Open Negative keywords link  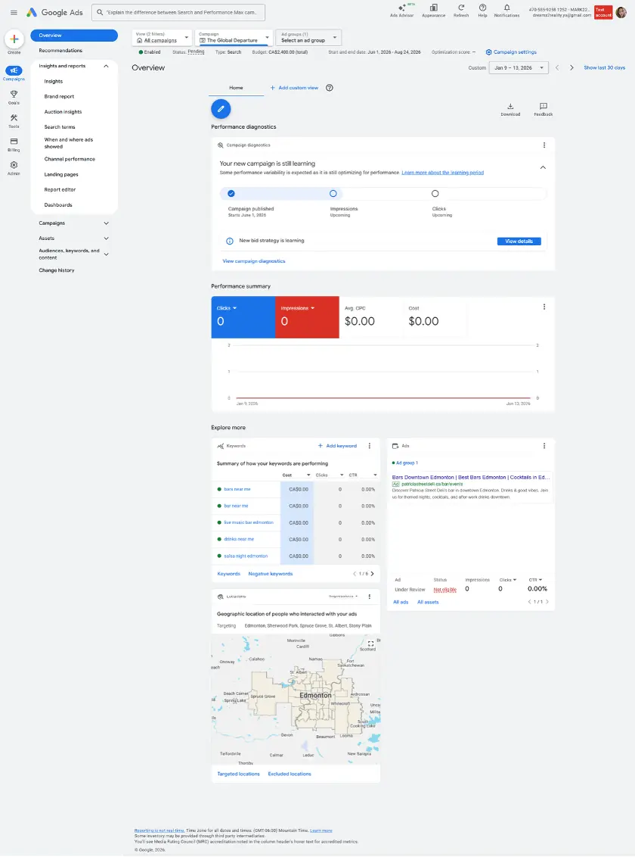click(x=271, y=573)
